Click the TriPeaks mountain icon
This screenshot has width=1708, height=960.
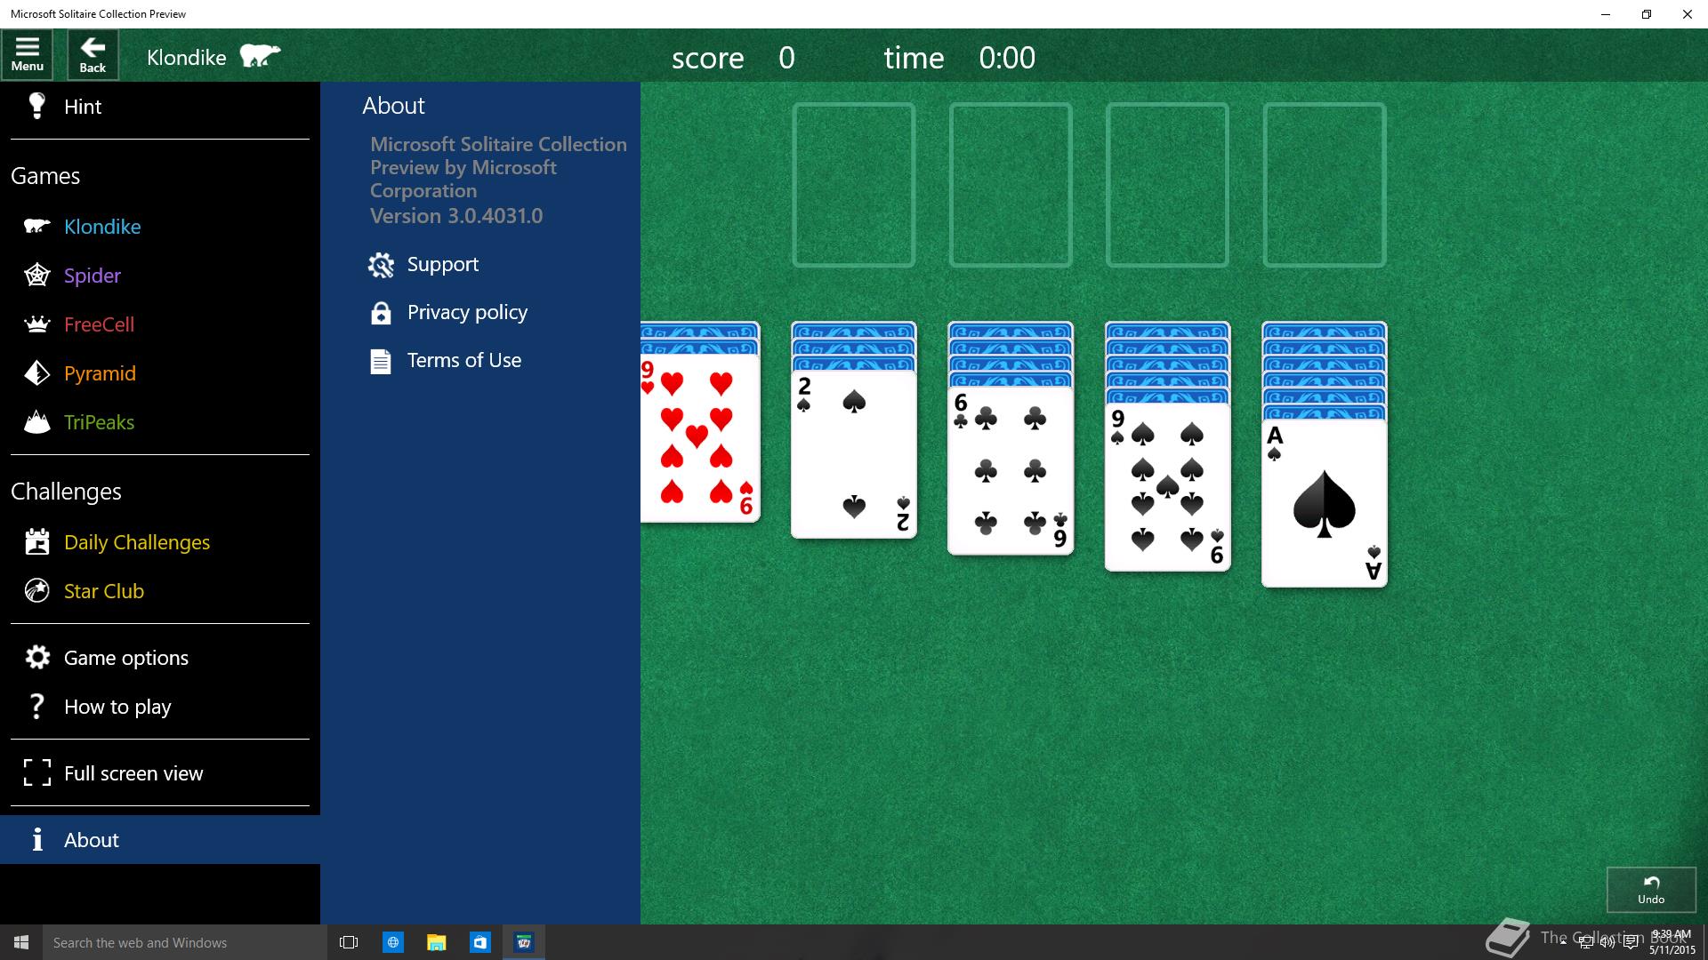tap(36, 421)
